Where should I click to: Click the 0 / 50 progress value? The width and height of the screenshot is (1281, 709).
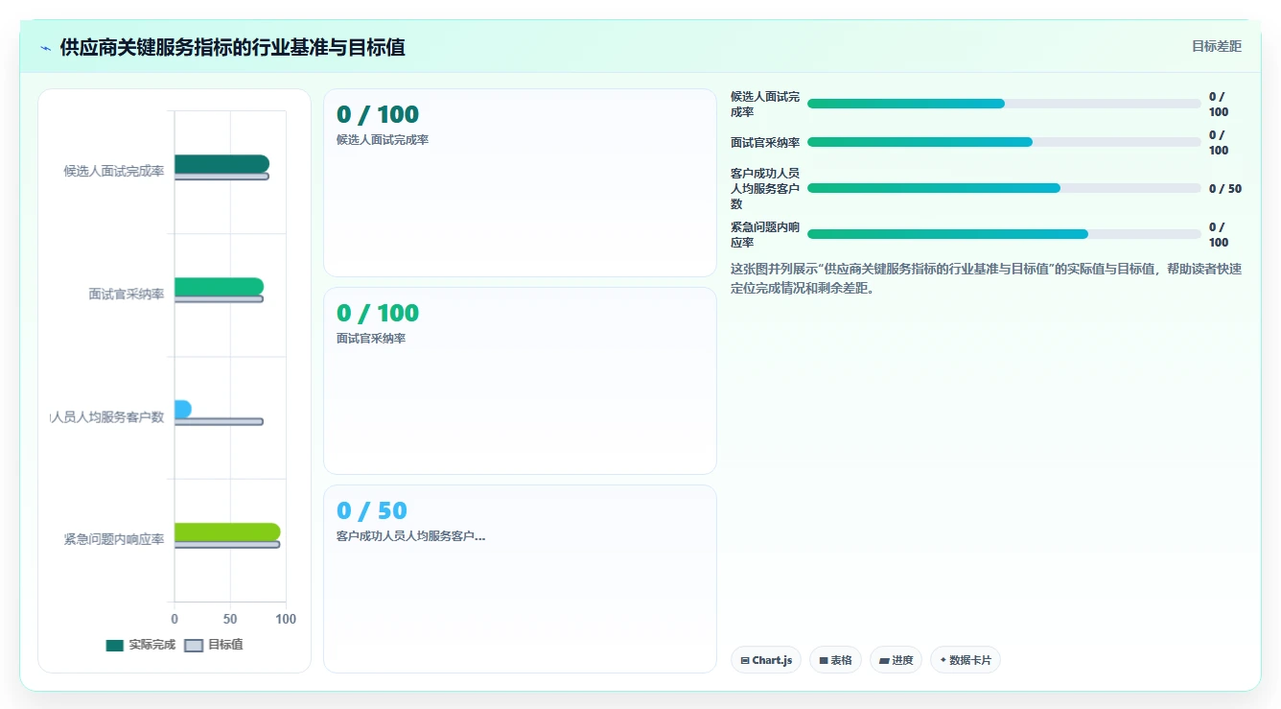[1225, 189]
